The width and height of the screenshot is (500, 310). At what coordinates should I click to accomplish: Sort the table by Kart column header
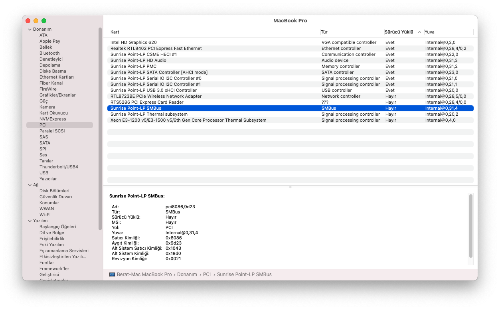pyautogui.click(x=115, y=32)
